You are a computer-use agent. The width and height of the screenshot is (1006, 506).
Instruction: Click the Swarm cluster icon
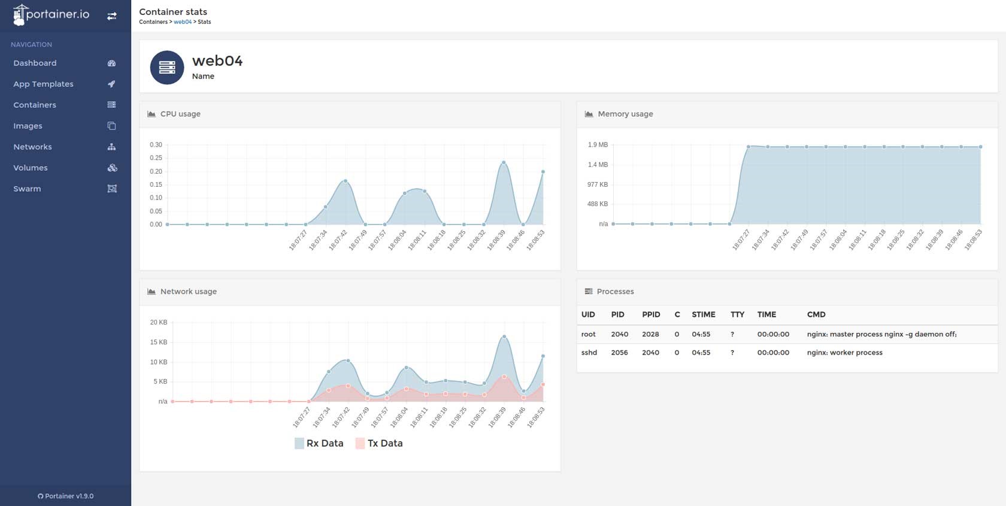coord(111,189)
